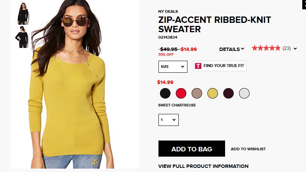Click the five-star rating icons
306x172 pixels.
click(266, 48)
